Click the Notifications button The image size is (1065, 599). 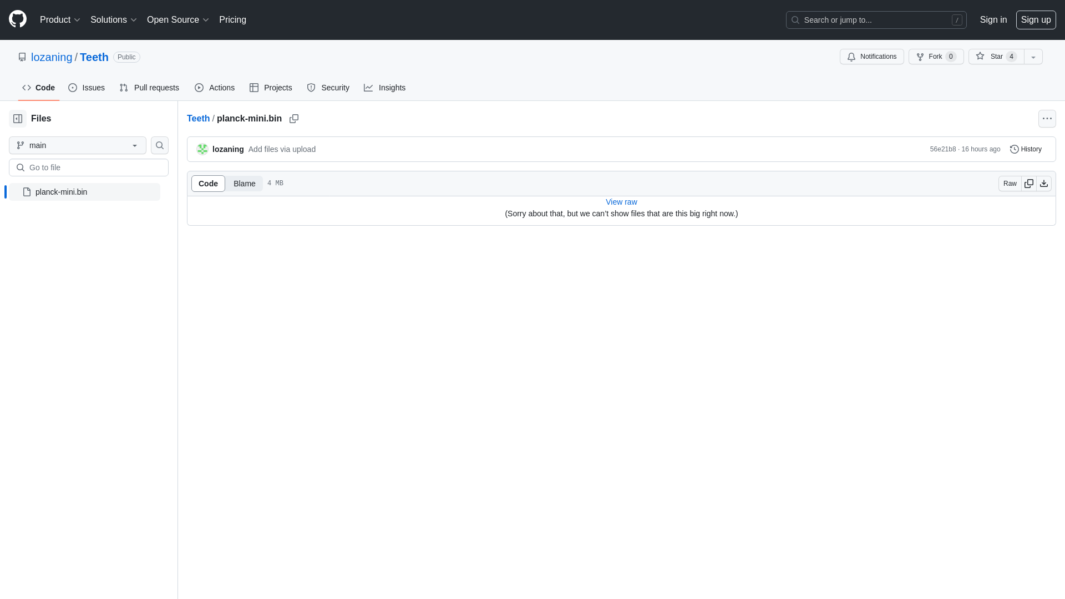(x=872, y=57)
